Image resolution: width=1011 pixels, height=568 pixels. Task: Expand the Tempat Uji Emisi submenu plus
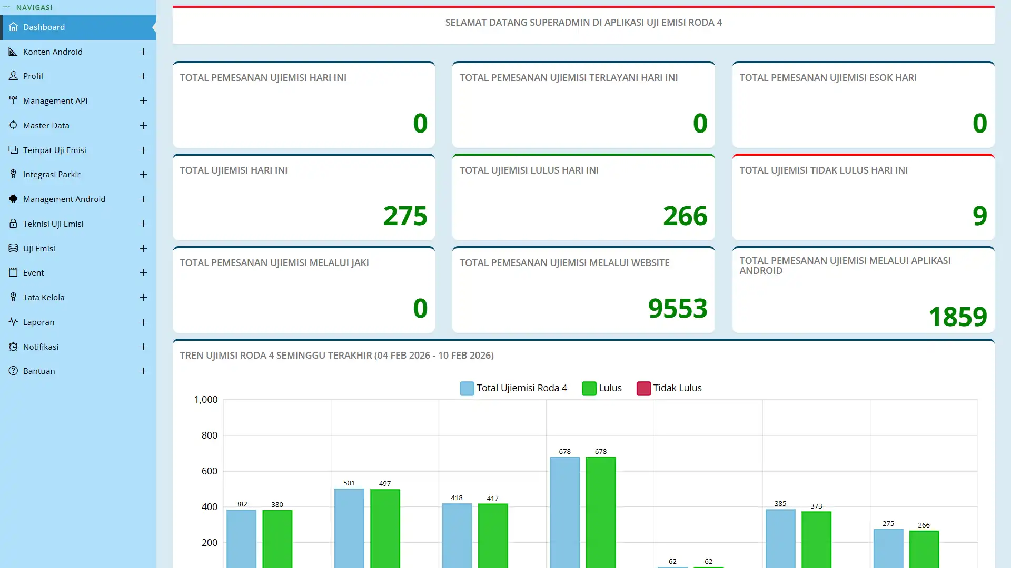[143, 150]
